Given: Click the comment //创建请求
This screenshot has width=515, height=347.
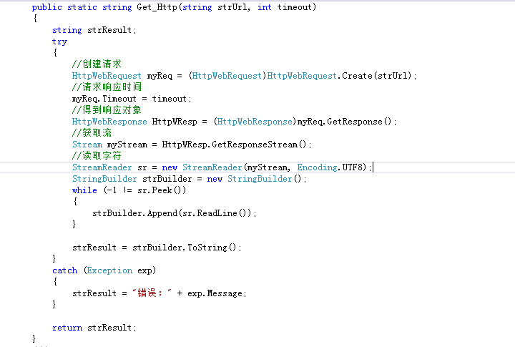Looking at the screenshot, I should coord(97,64).
